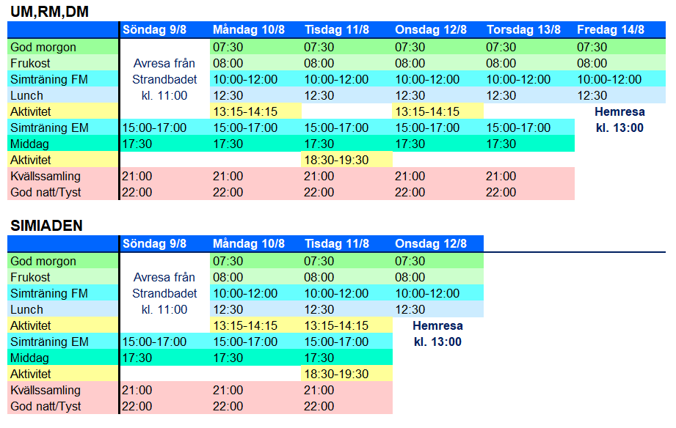Click the 18:30-19:30 activity in UM,RM,DM table
The width and height of the screenshot is (676, 428).
(336, 160)
